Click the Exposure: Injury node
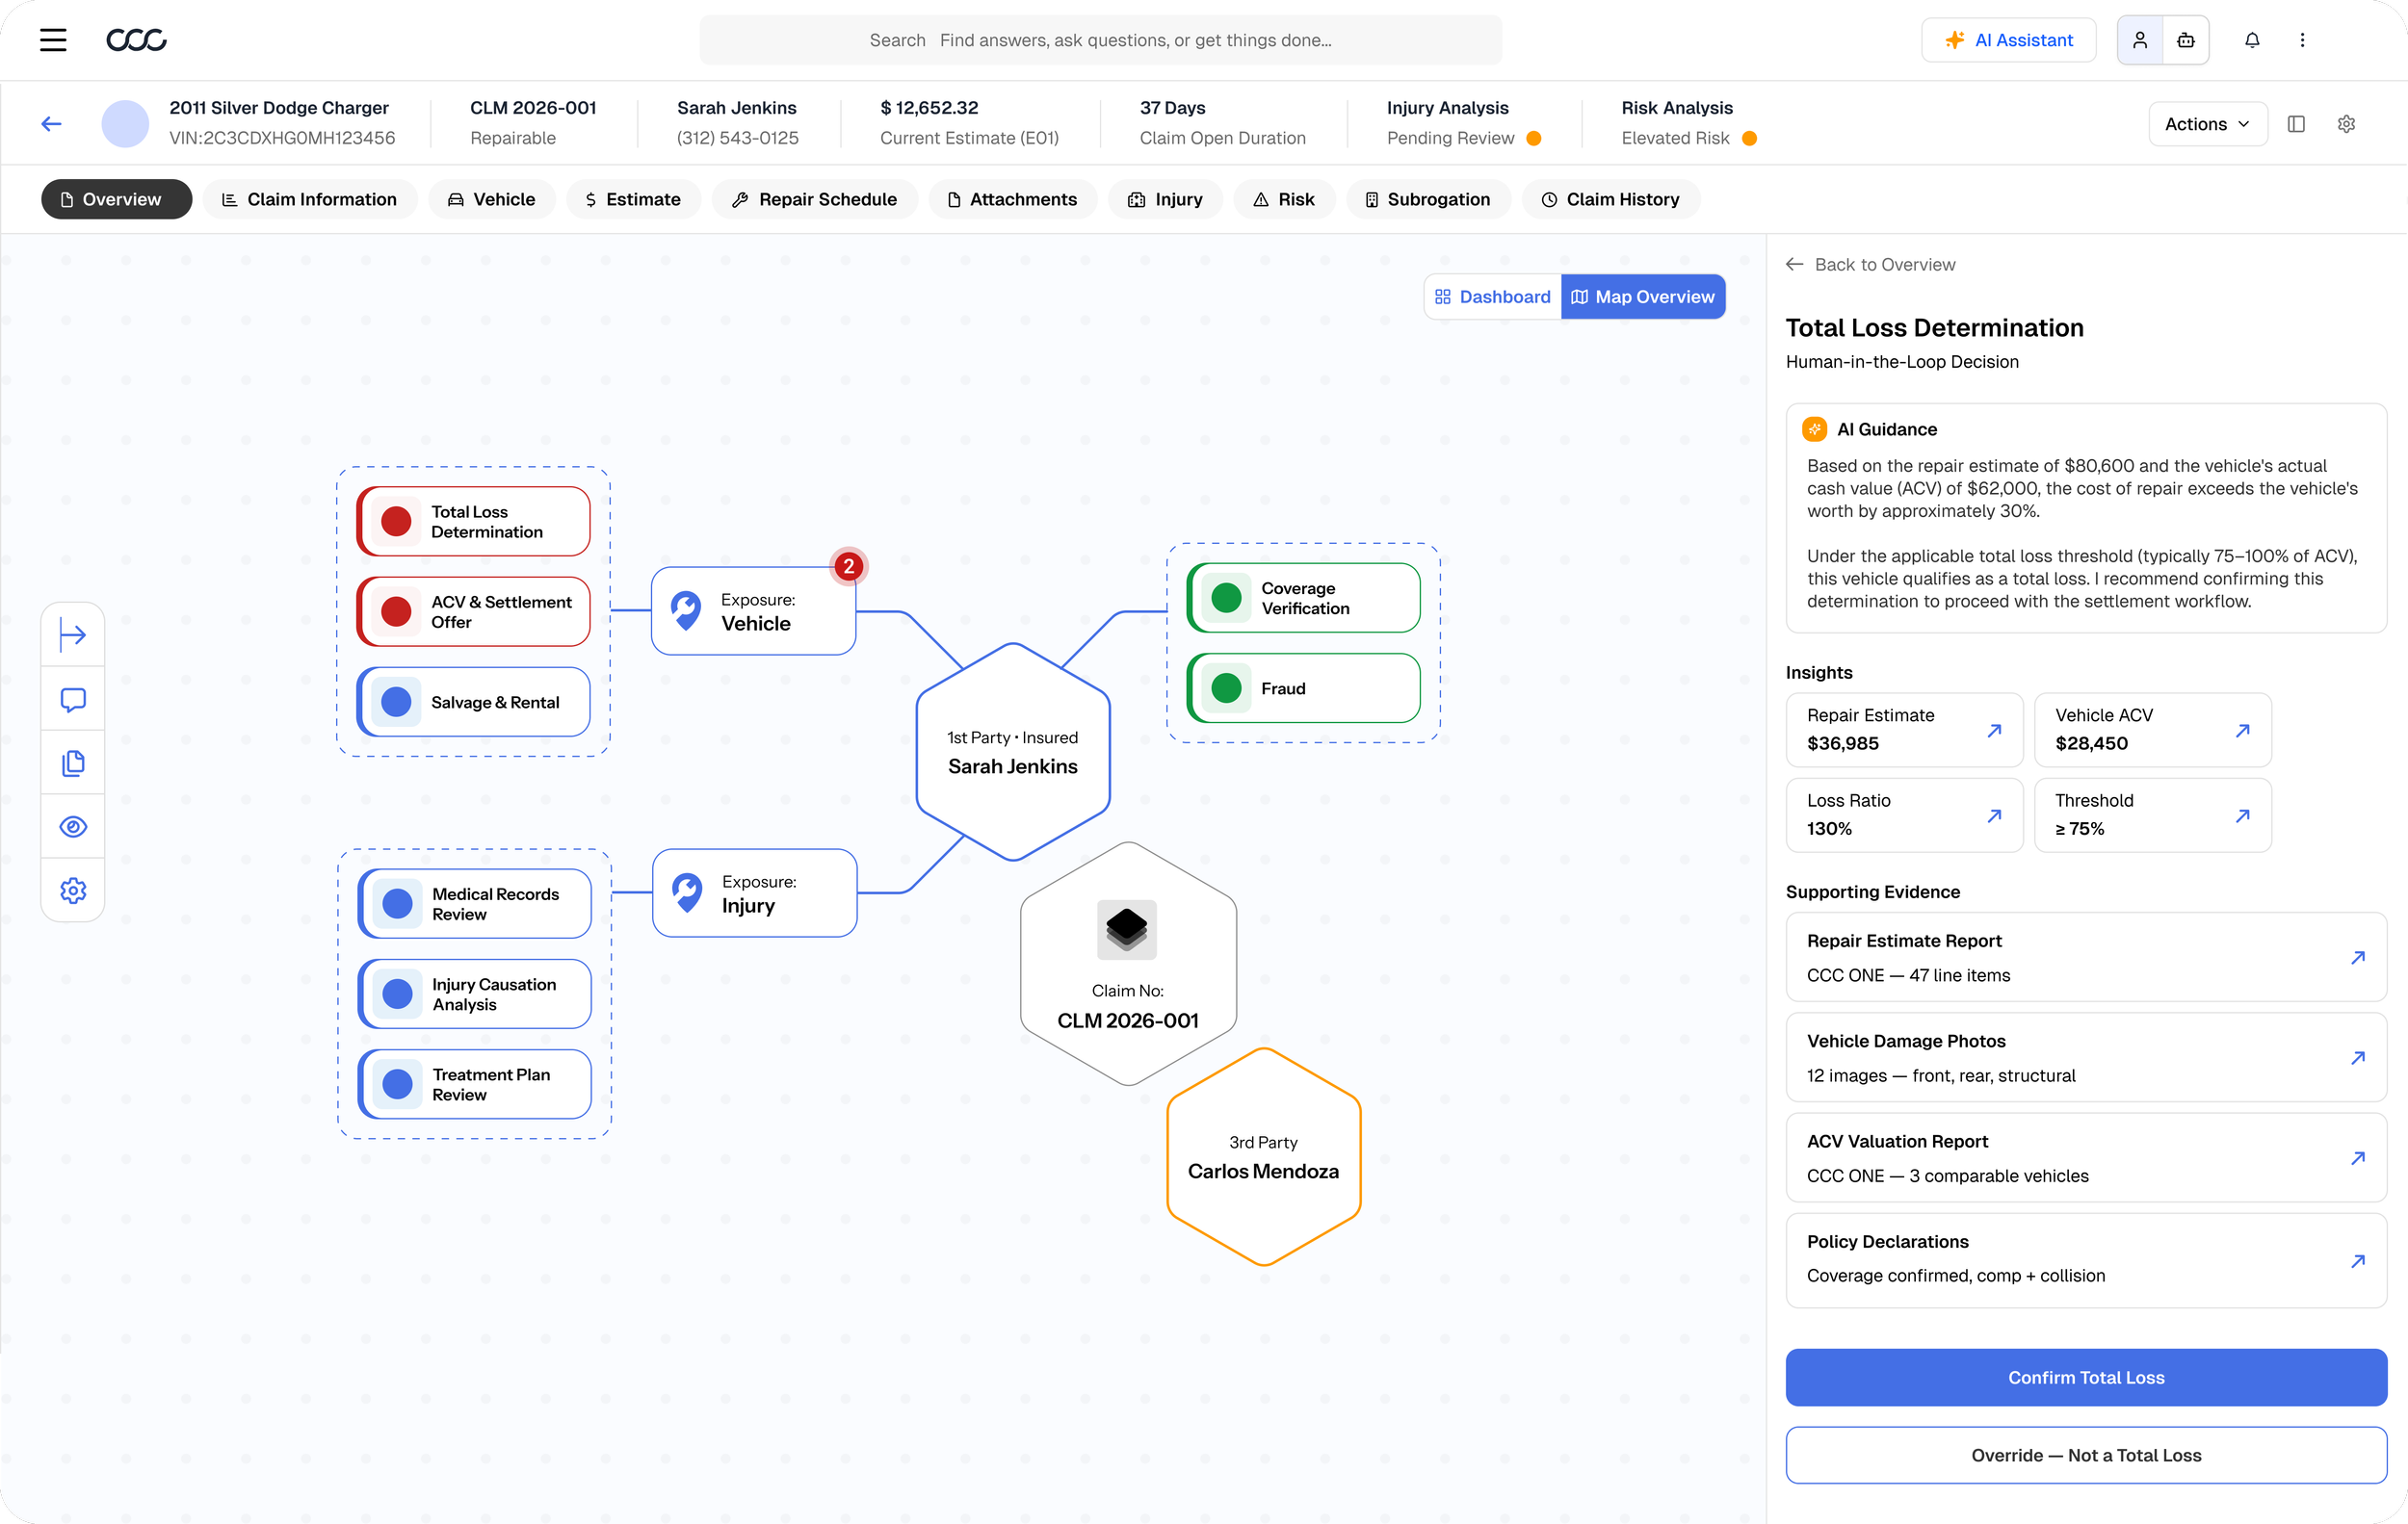Image resolution: width=2408 pixels, height=1524 pixels. click(x=755, y=893)
